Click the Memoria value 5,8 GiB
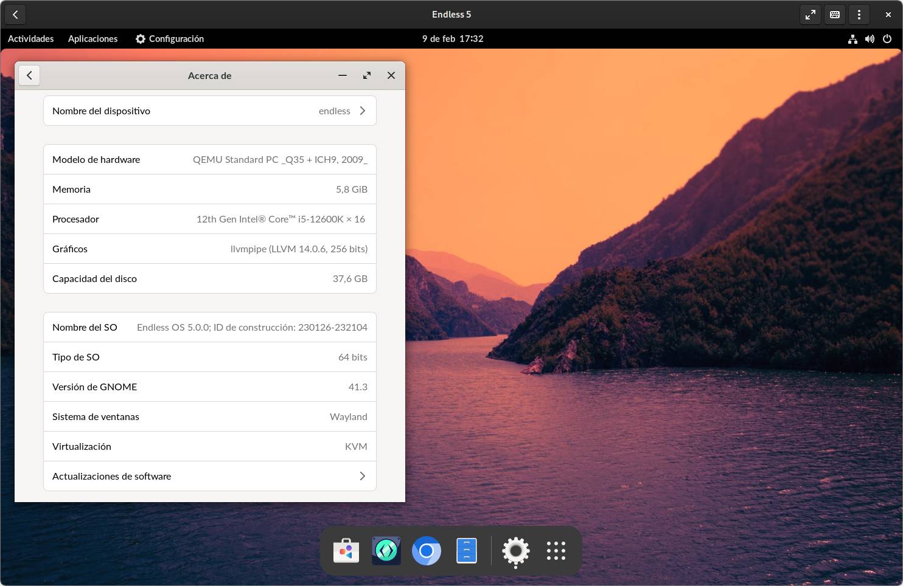 pos(352,189)
